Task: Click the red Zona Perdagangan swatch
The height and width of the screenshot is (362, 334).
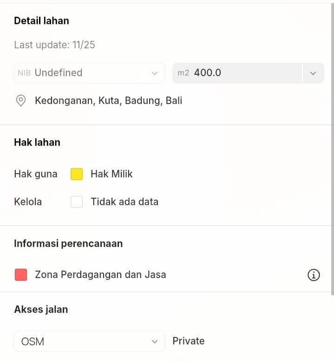Action: pos(21,275)
